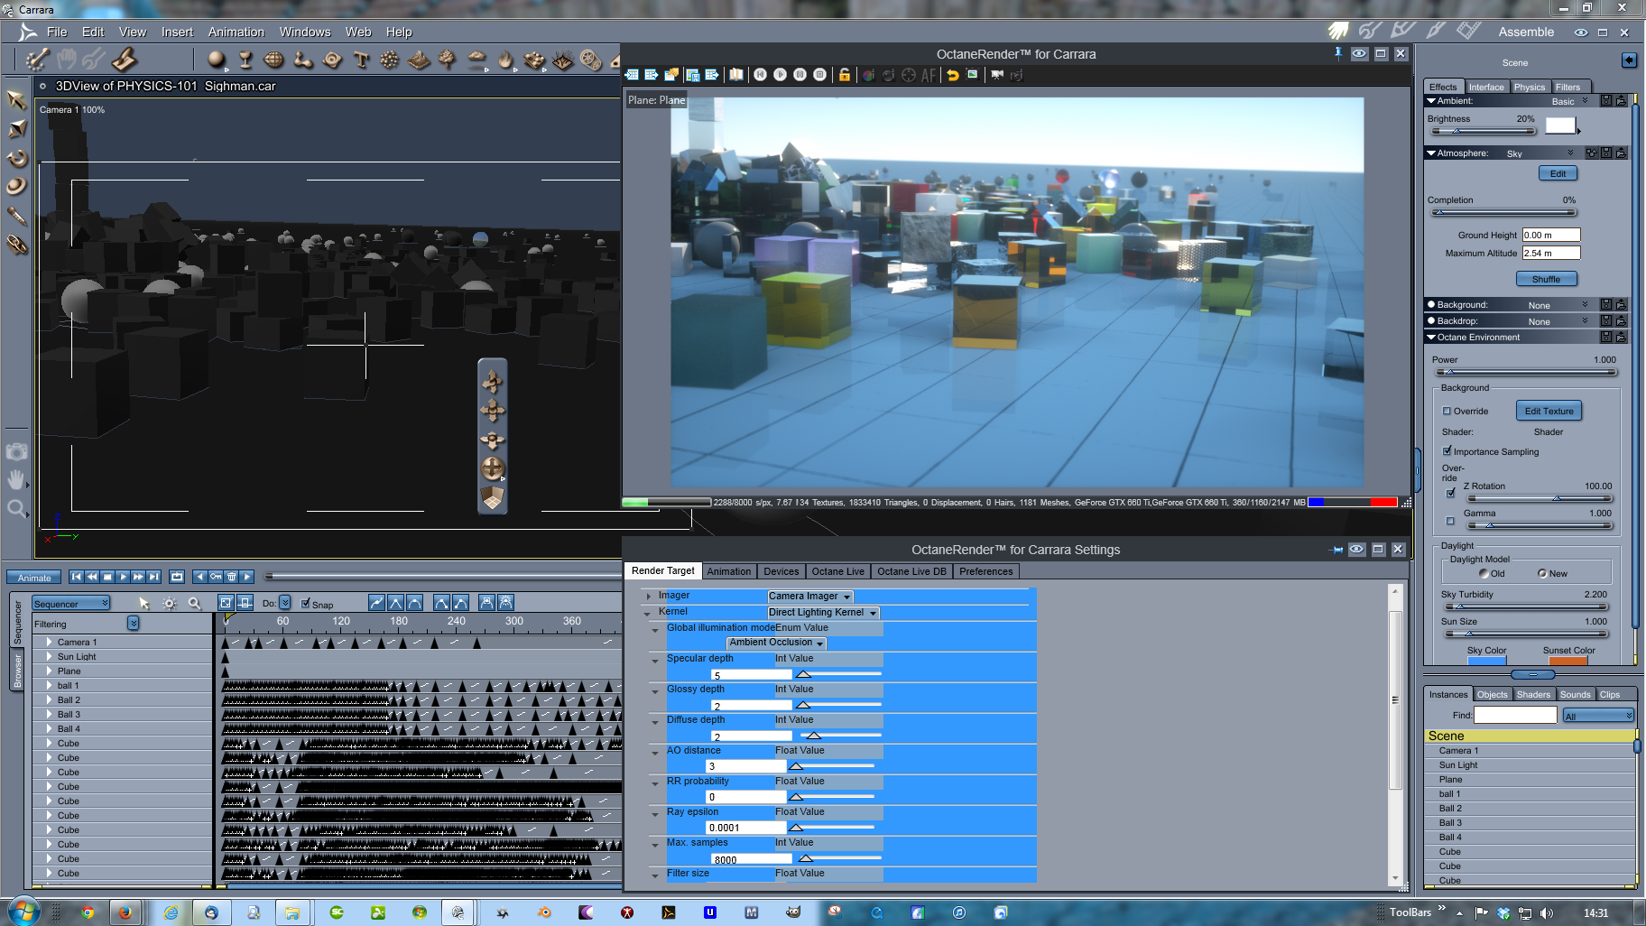Jump to the first animation frame
The width and height of the screenshot is (1646, 926).
coord(76,577)
